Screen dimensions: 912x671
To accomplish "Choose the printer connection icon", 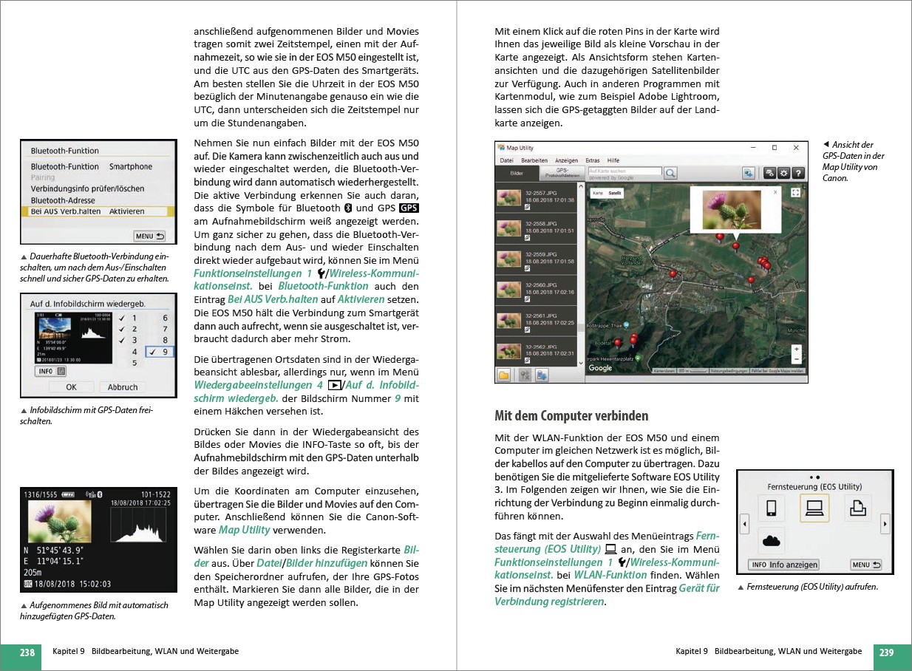I will point(858,508).
